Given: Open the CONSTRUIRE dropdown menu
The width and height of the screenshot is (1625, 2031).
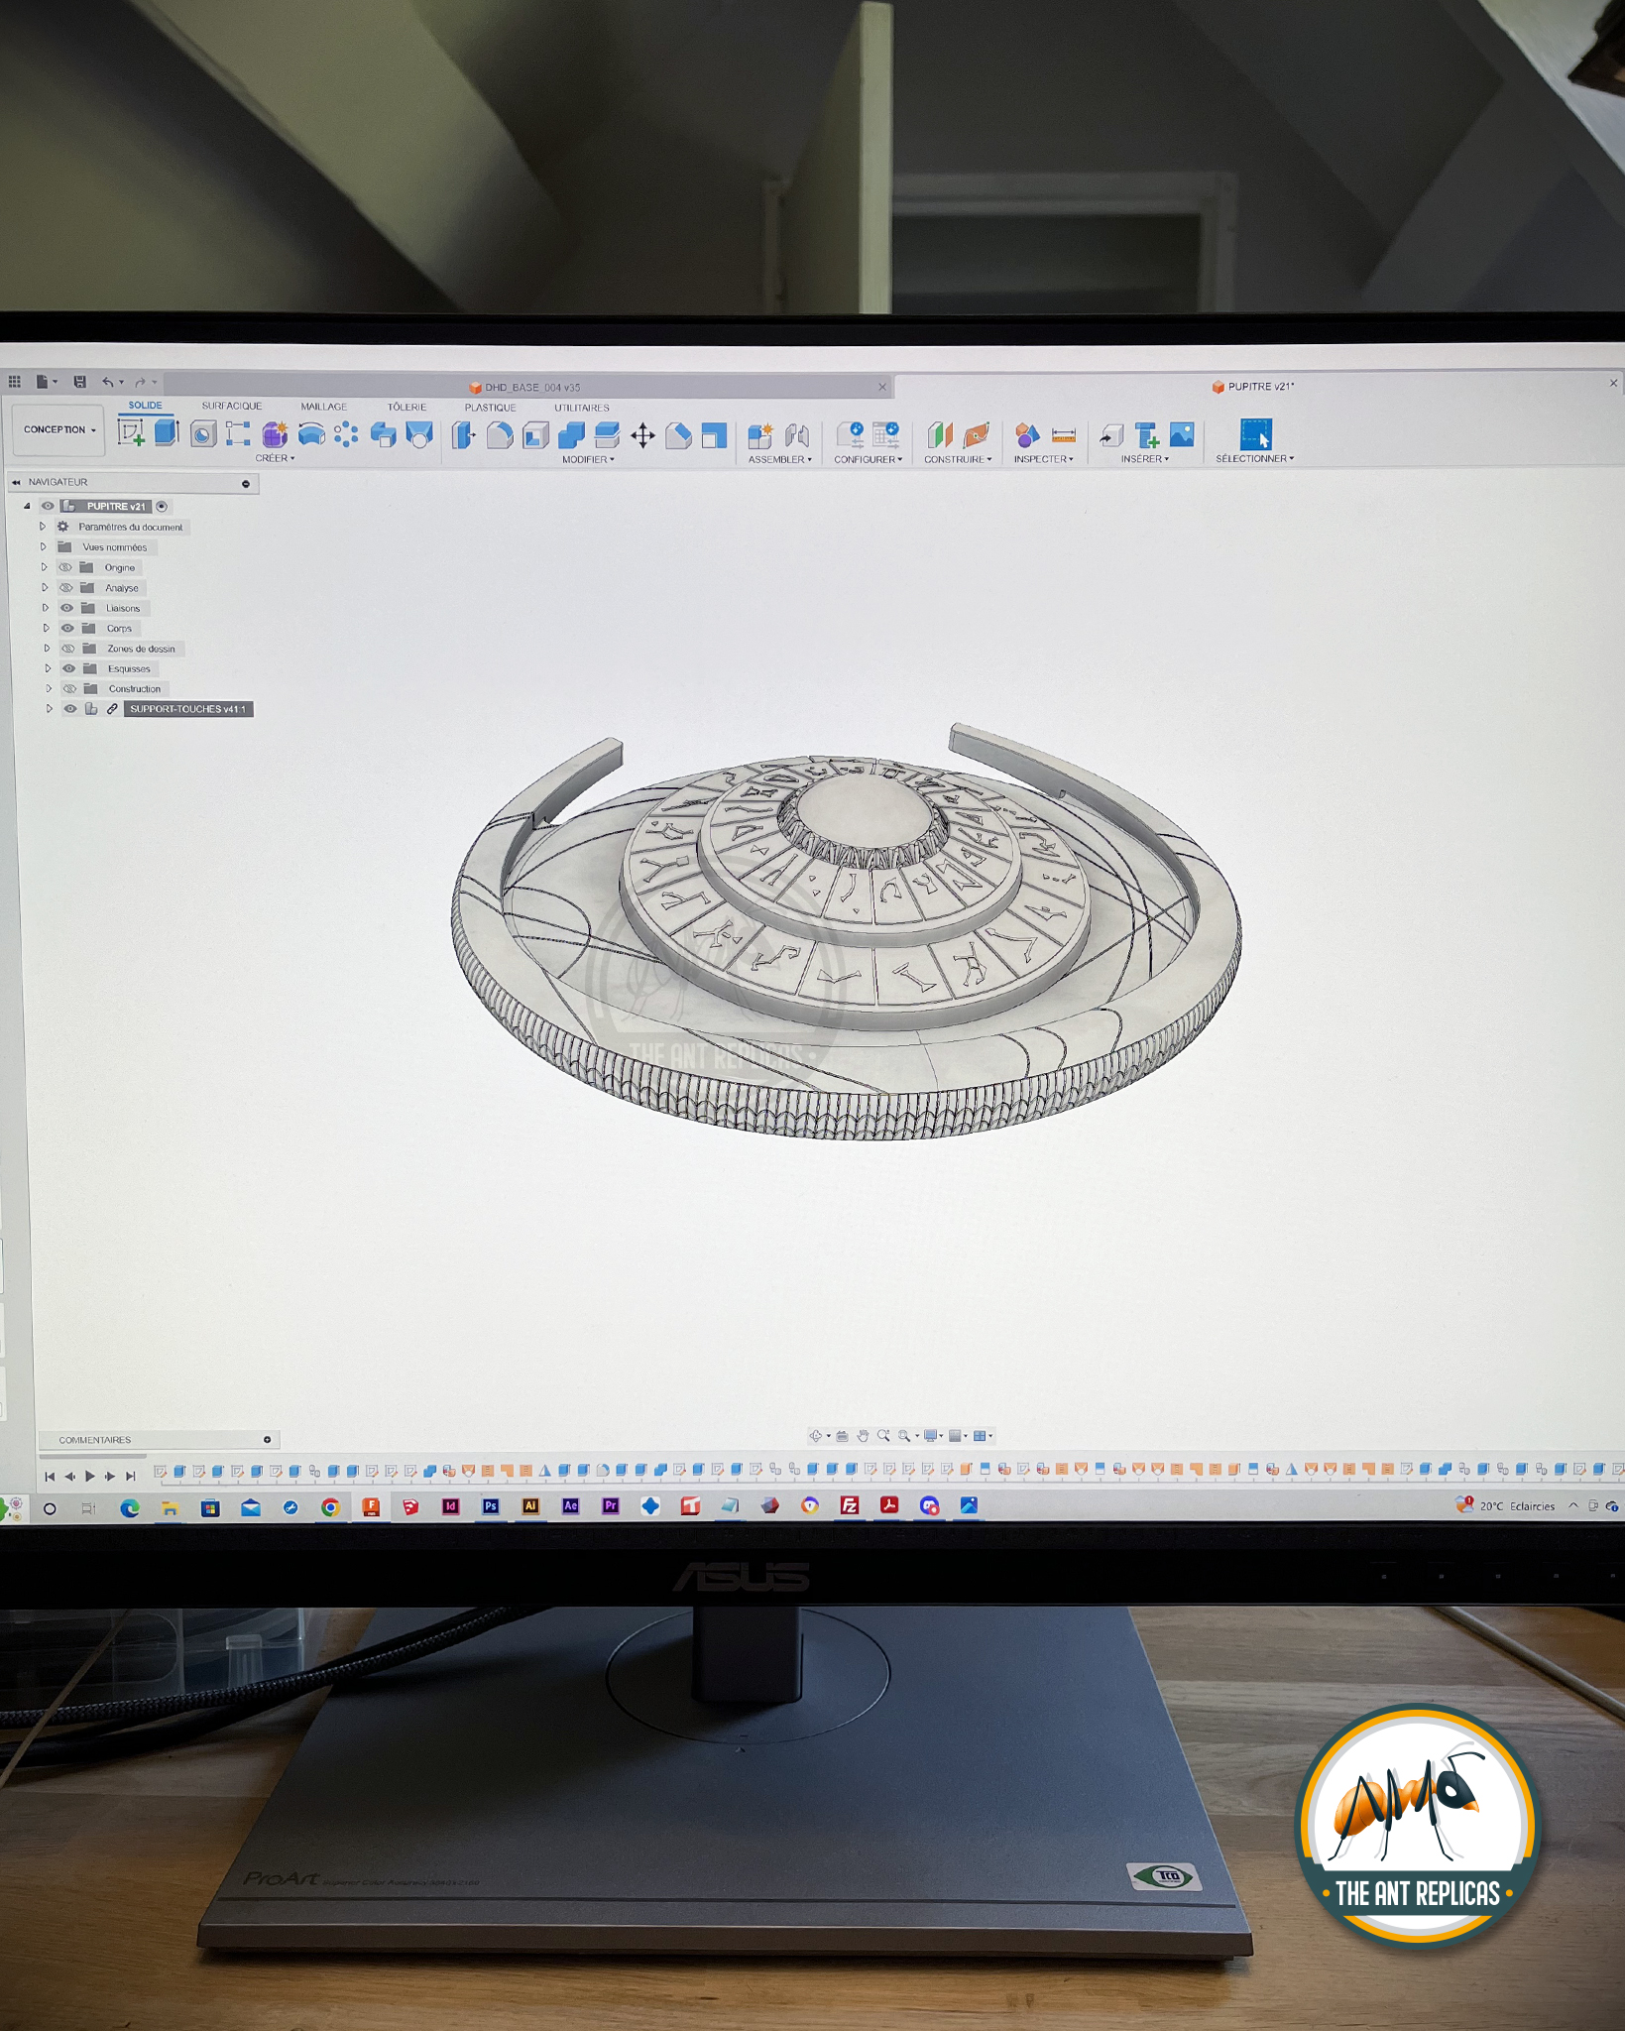Looking at the screenshot, I should pos(958,459).
